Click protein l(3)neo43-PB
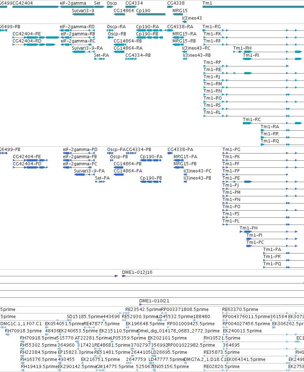Viewport: 304px width, 372px height. point(185,182)
